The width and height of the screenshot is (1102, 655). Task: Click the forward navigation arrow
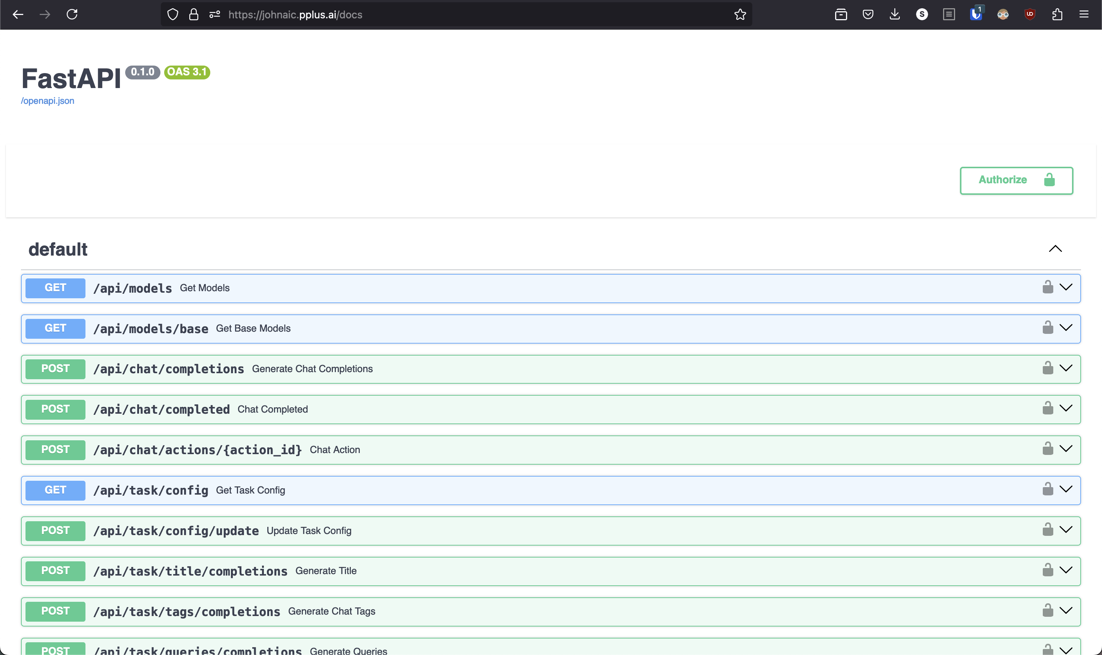click(45, 15)
